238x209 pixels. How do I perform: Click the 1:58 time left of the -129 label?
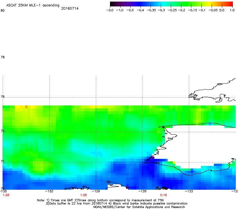84,195
